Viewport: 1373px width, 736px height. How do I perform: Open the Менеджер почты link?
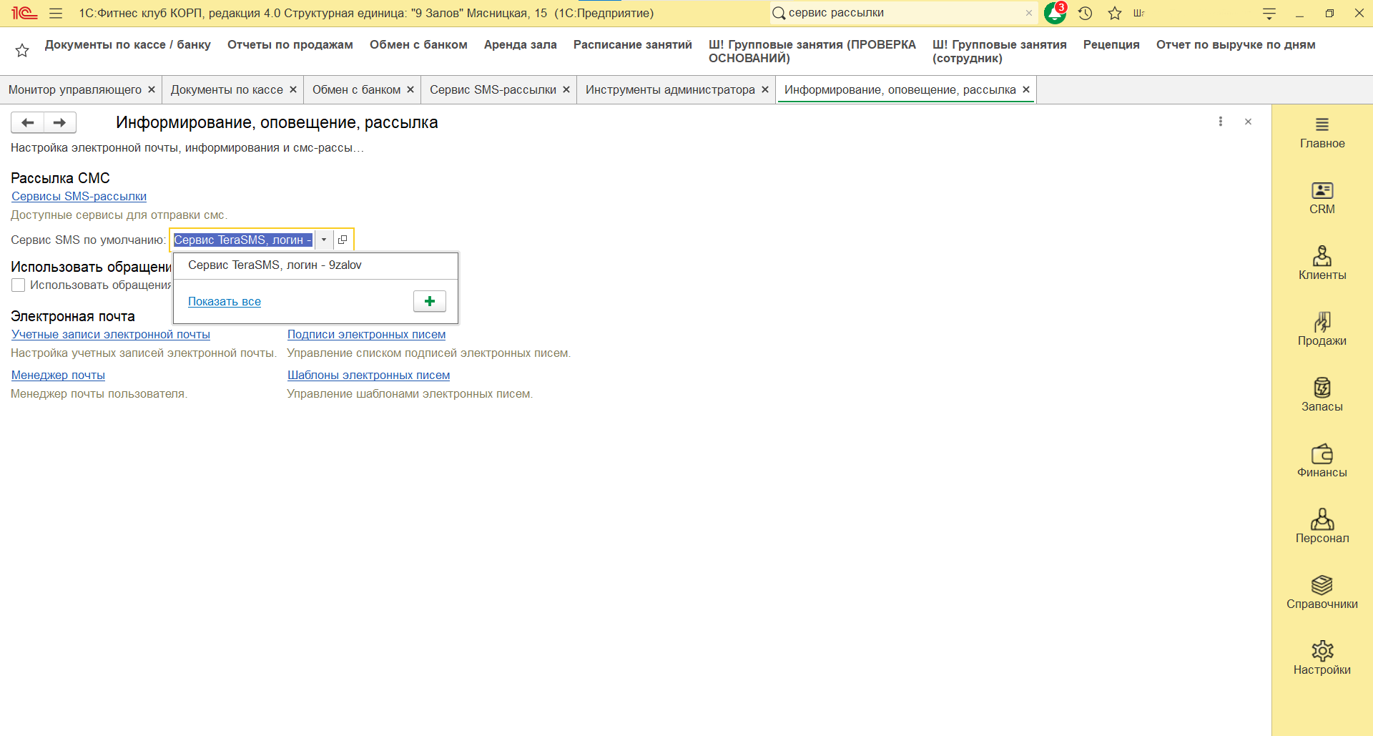[x=58, y=375]
